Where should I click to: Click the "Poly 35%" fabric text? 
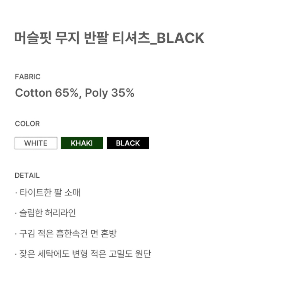click(x=110, y=93)
